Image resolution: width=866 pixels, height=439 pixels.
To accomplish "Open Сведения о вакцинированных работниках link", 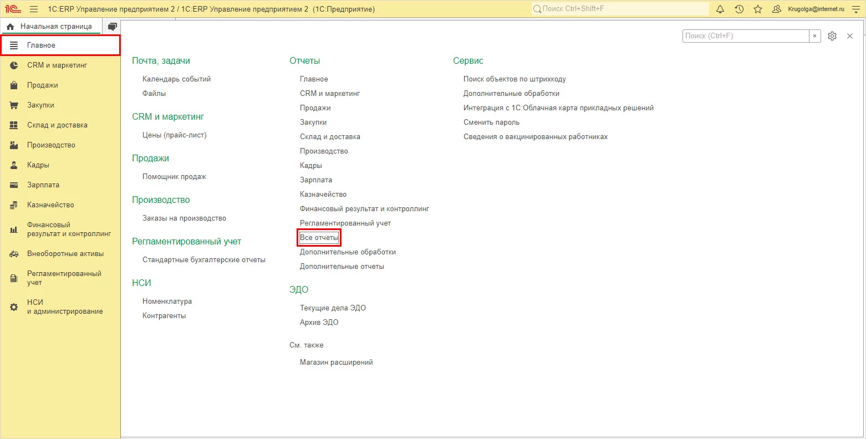I will 536,137.
